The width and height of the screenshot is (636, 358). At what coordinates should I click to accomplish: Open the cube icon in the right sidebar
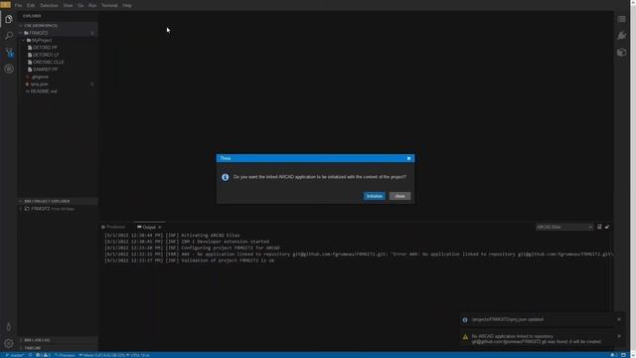click(622, 52)
